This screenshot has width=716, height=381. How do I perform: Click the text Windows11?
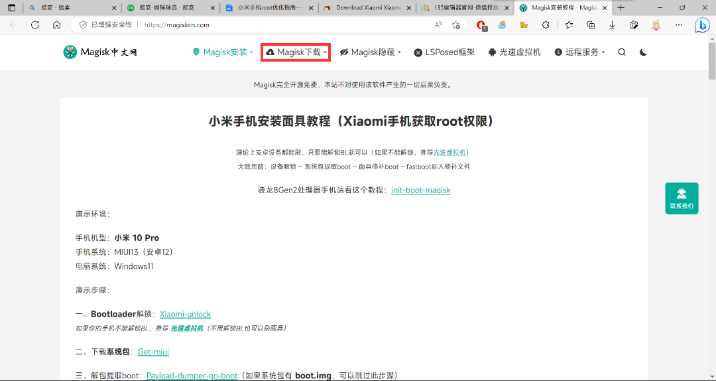click(x=134, y=266)
